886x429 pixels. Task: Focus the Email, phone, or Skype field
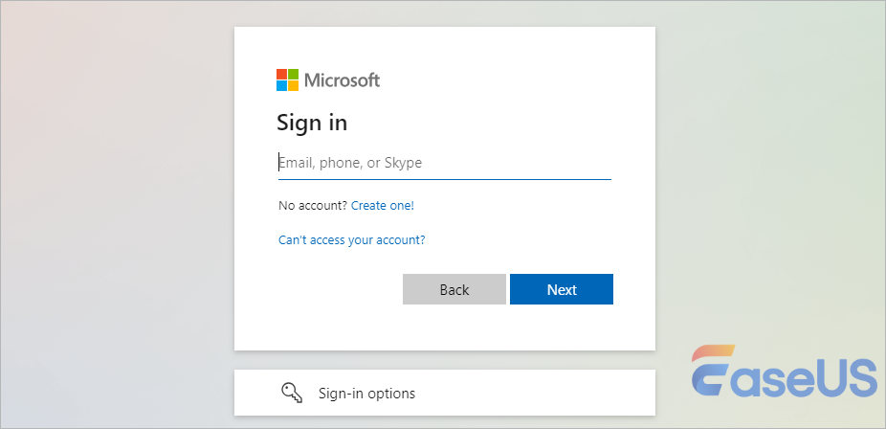tap(444, 163)
